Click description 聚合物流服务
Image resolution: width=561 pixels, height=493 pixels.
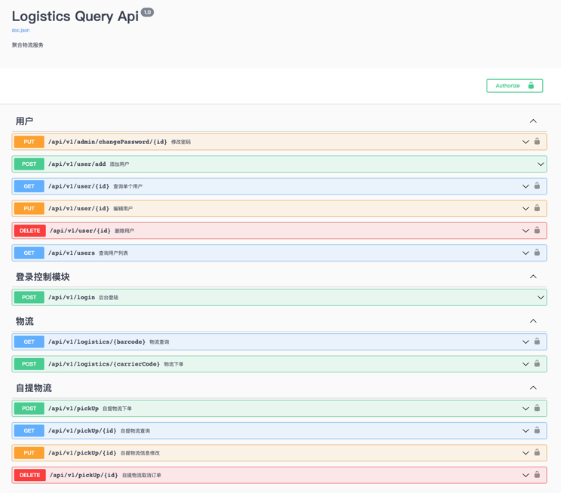28,45
